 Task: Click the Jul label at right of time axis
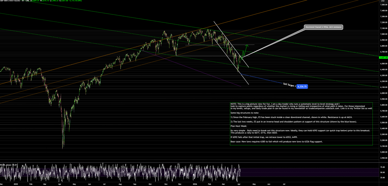[x=284, y=184]
